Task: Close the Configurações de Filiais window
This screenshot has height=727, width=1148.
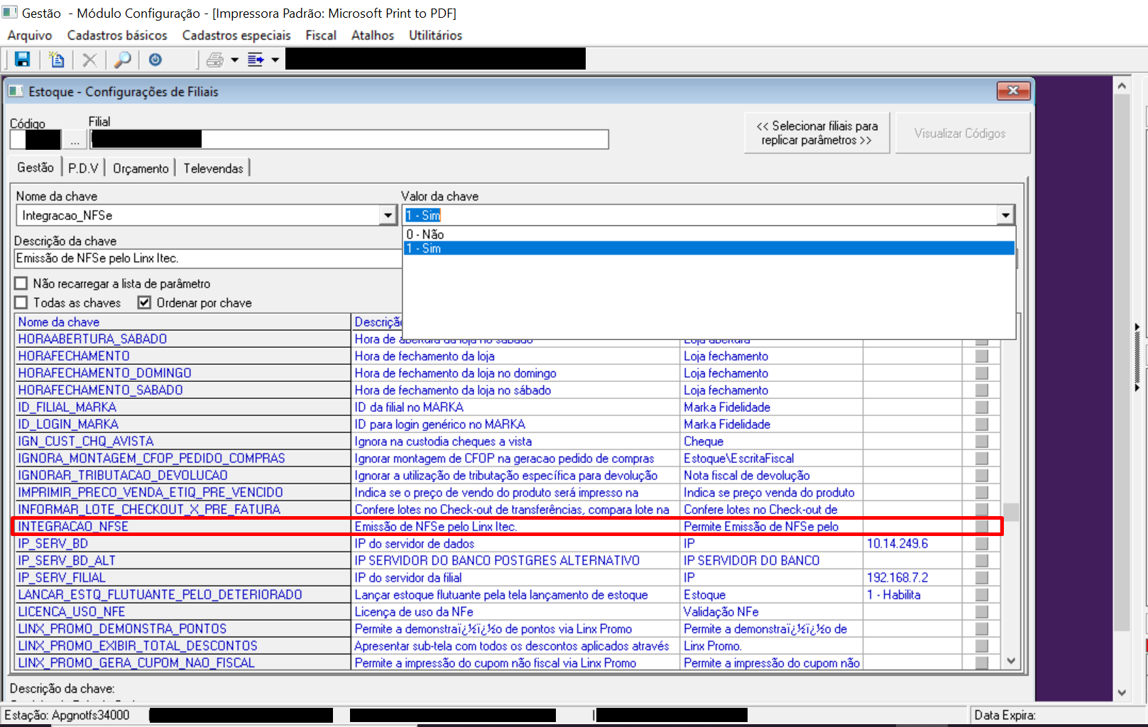Action: click(1013, 91)
